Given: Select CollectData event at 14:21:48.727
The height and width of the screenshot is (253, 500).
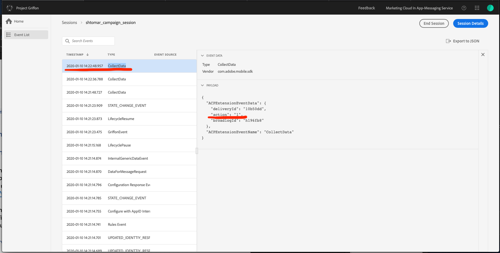Looking at the screenshot, I should [129, 92].
